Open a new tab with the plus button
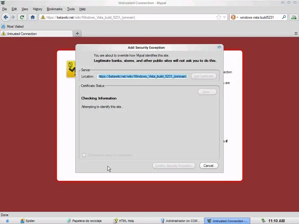 (77, 34)
